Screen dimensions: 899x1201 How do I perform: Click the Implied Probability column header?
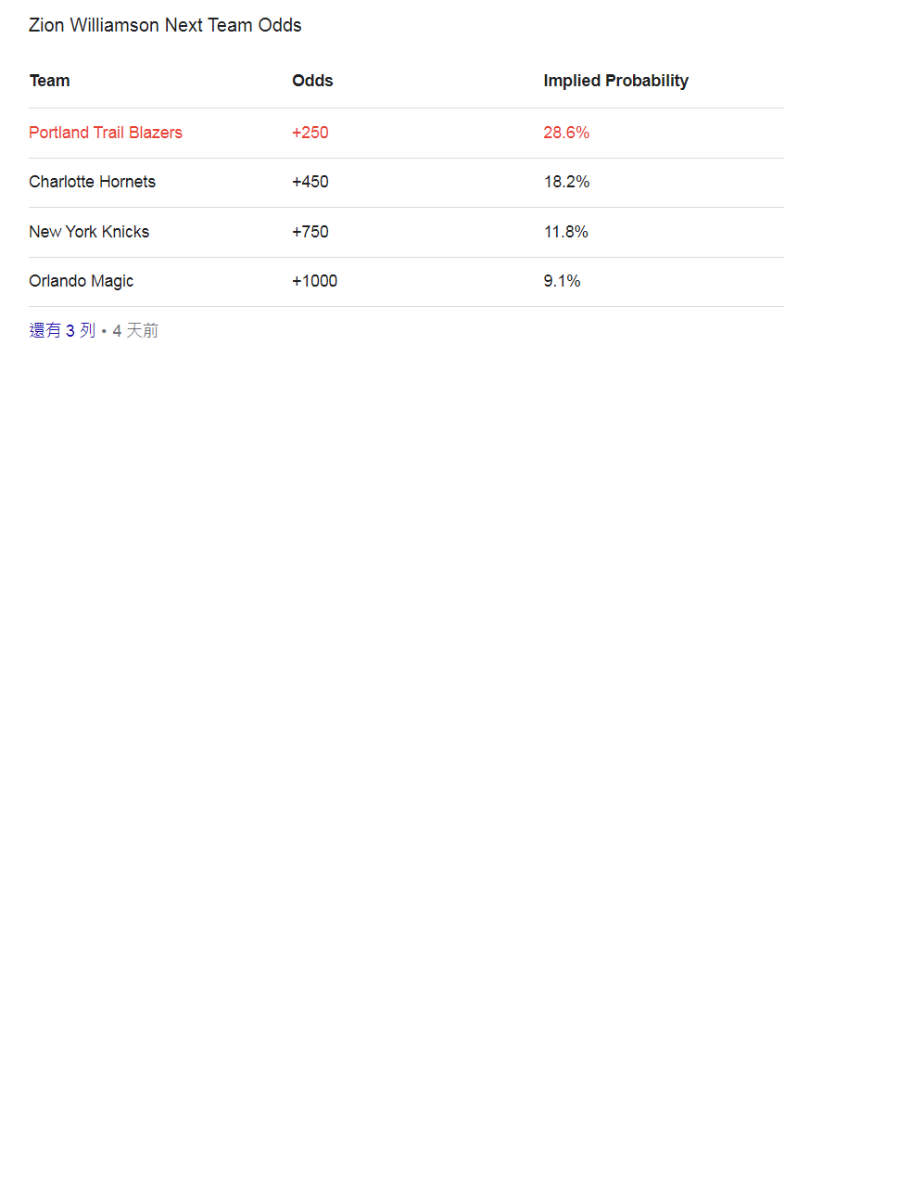[615, 81]
